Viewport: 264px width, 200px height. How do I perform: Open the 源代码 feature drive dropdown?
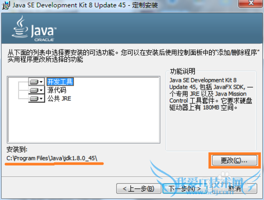coord(36,90)
